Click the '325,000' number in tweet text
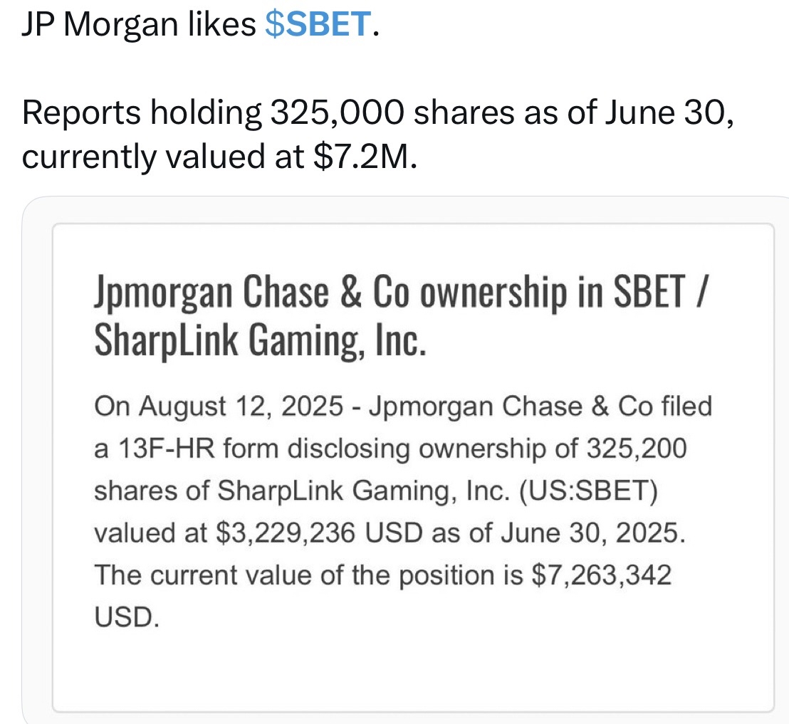The image size is (789, 724). coord(337,112)
